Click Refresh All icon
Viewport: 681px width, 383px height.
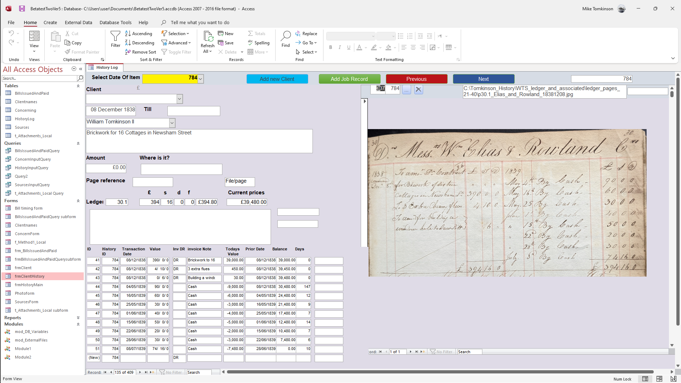point(208,37)
